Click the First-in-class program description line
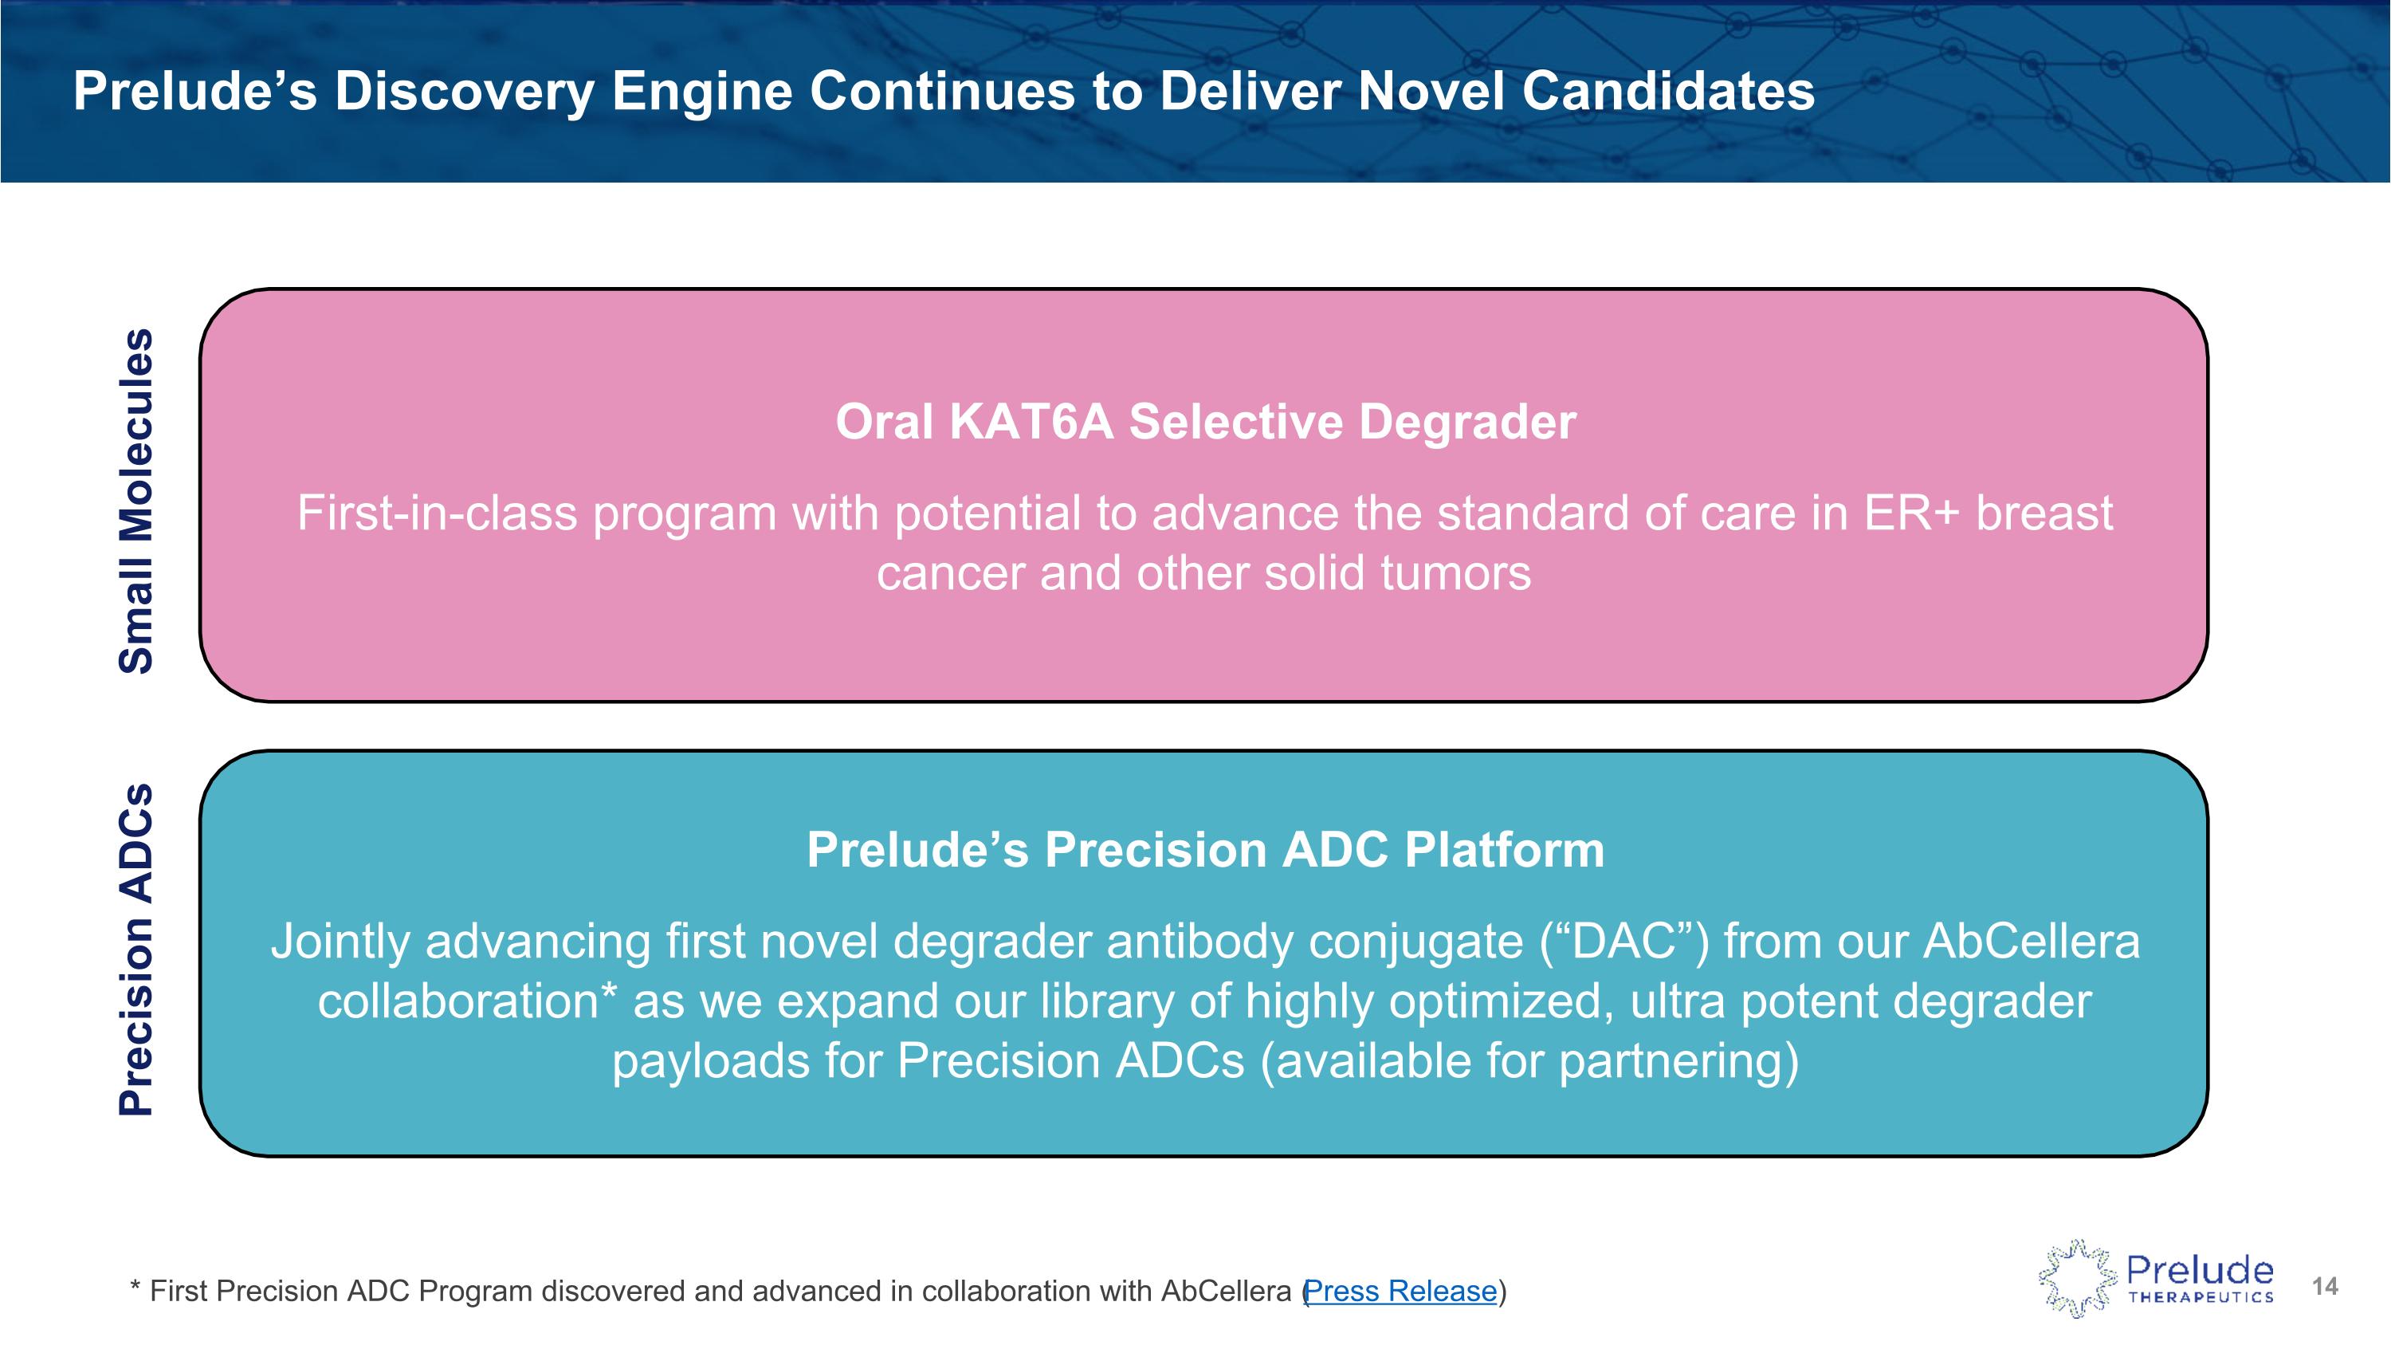 pyautogui.click(x=1205, y=513)
